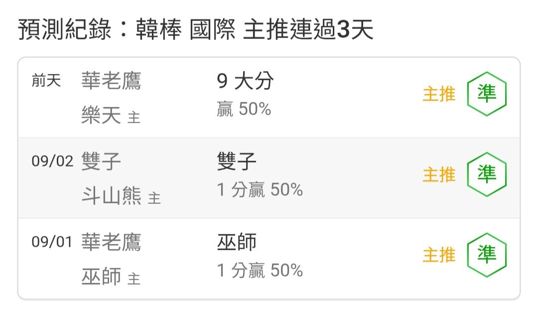Click the 1 分贏 50% text under 巫師 pick
Viewport: 538px width, 312px height.
pyautogui.click(x=260, y=271)
